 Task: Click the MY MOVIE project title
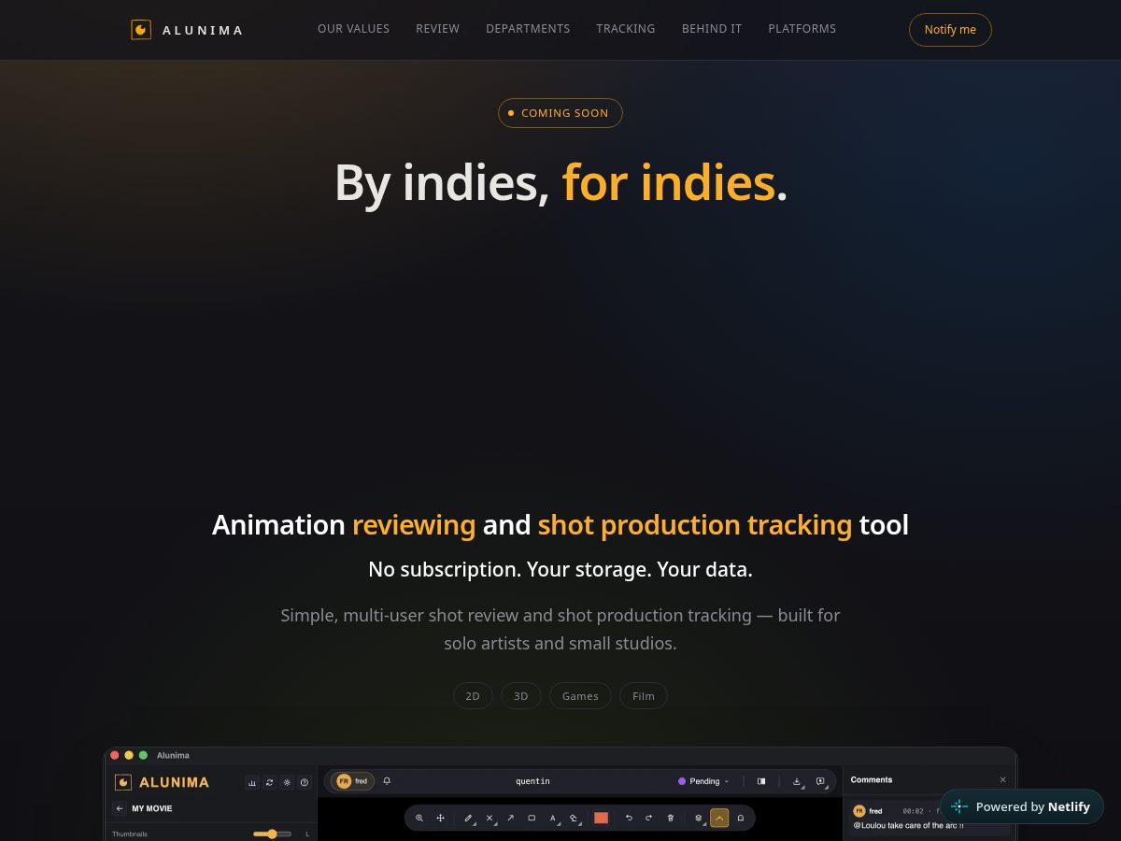152,808
